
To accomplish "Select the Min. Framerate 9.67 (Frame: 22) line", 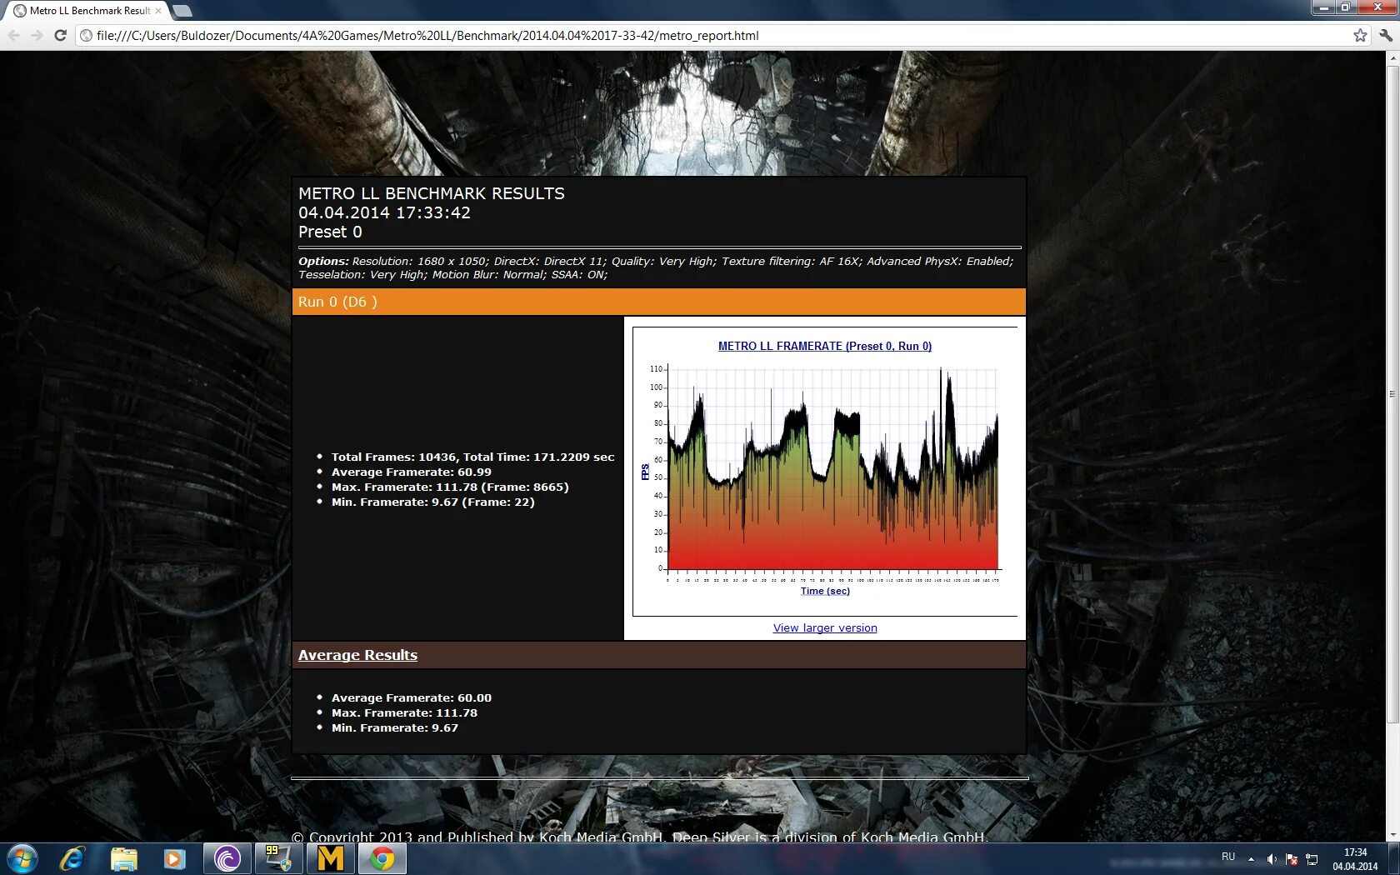I will pyautogui.click(x=433, y=502).
